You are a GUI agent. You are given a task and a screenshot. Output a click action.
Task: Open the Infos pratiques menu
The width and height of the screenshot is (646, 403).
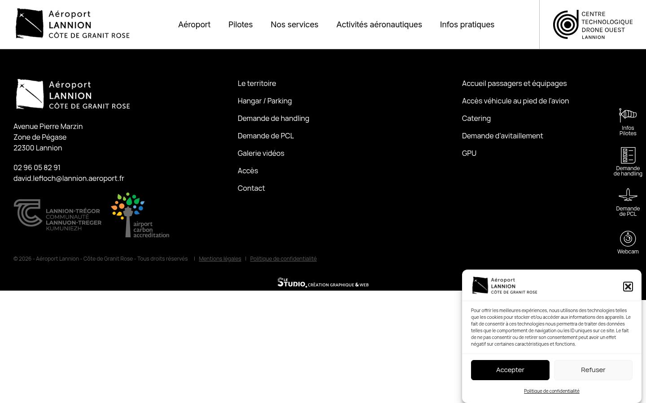pyautogui.click(x=467, y=25)
